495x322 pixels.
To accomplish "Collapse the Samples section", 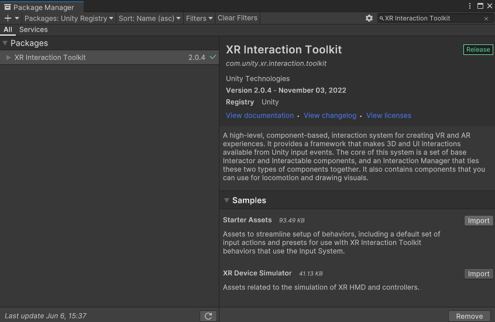I will 226,200.
